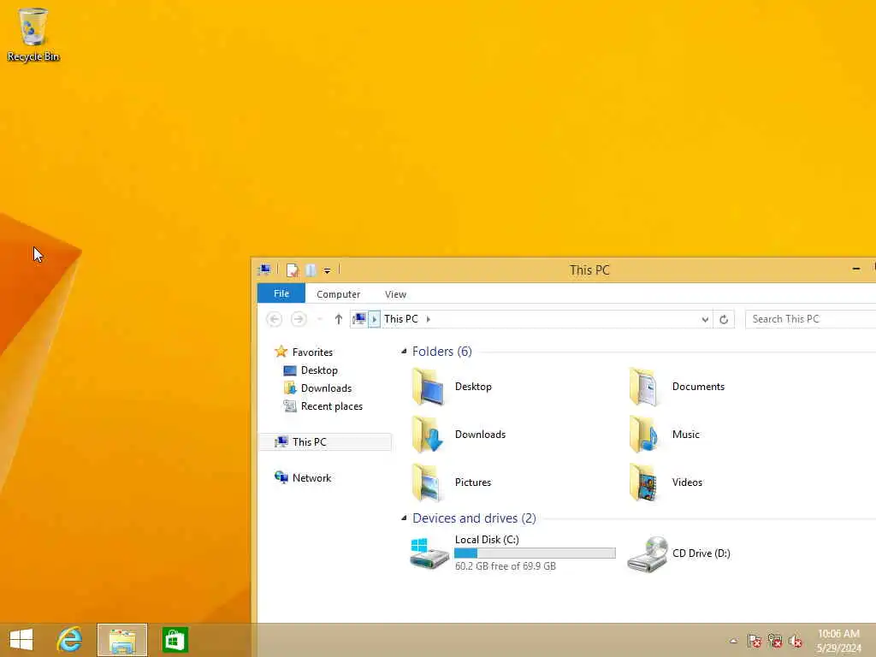Open the Windows Start button

pyautogui.click(x=21, y=640)
